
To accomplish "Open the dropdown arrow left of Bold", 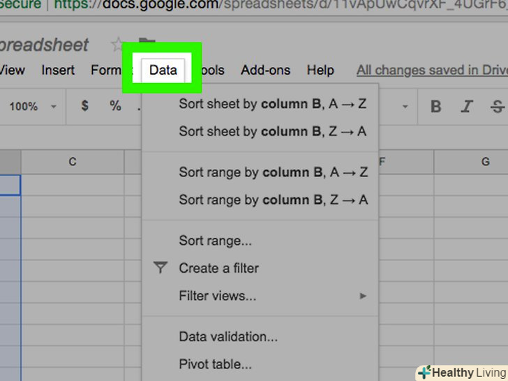I will [405, 107].
